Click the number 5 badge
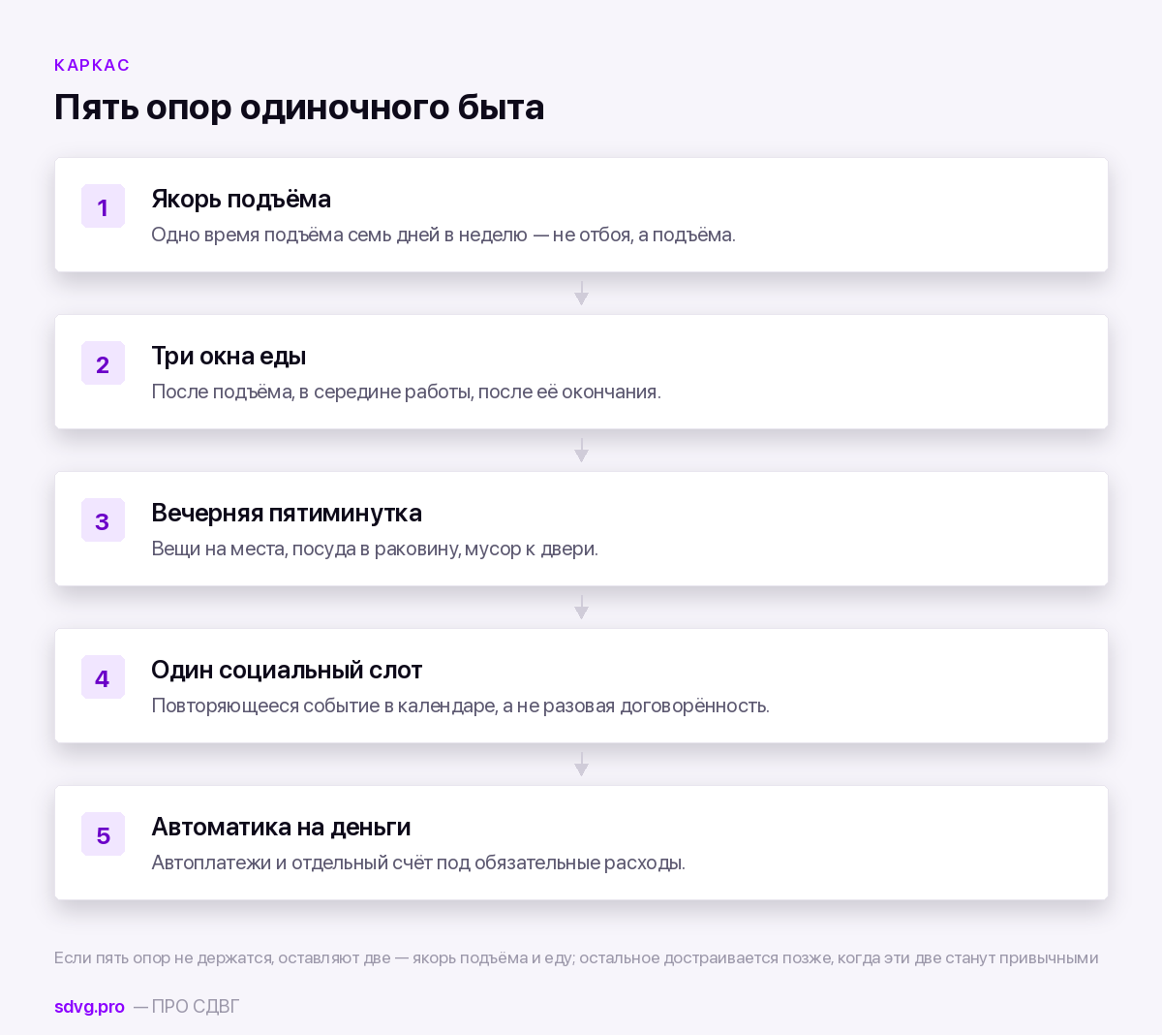This screenshot has height=1035, width=1162. 103,834
